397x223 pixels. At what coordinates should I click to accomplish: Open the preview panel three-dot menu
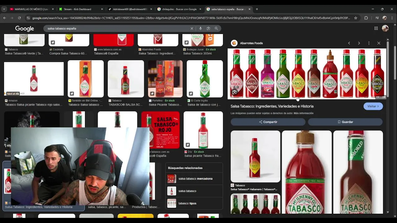[369, 43]
